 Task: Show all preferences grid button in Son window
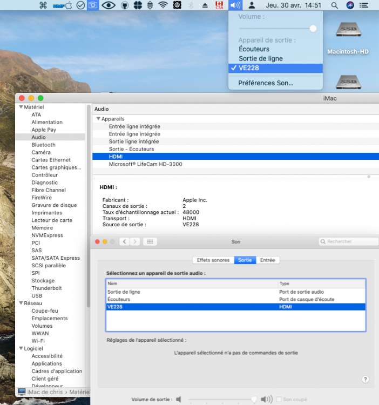(150, 242)
